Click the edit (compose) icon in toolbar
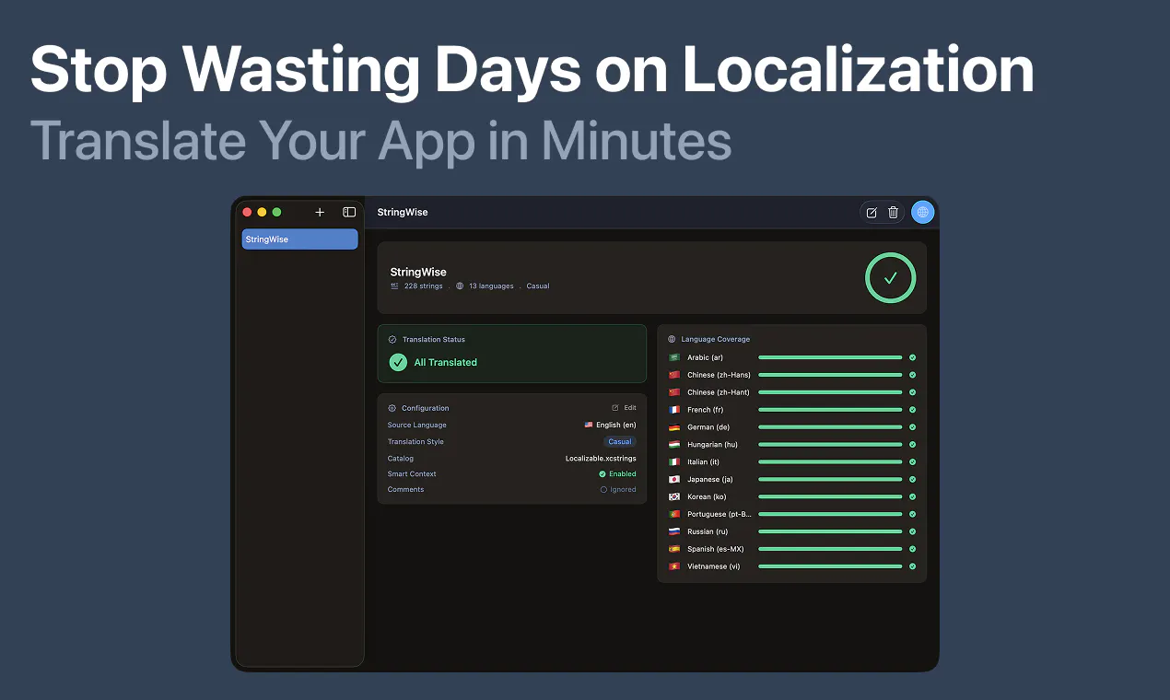 click(x=872, y=213)
